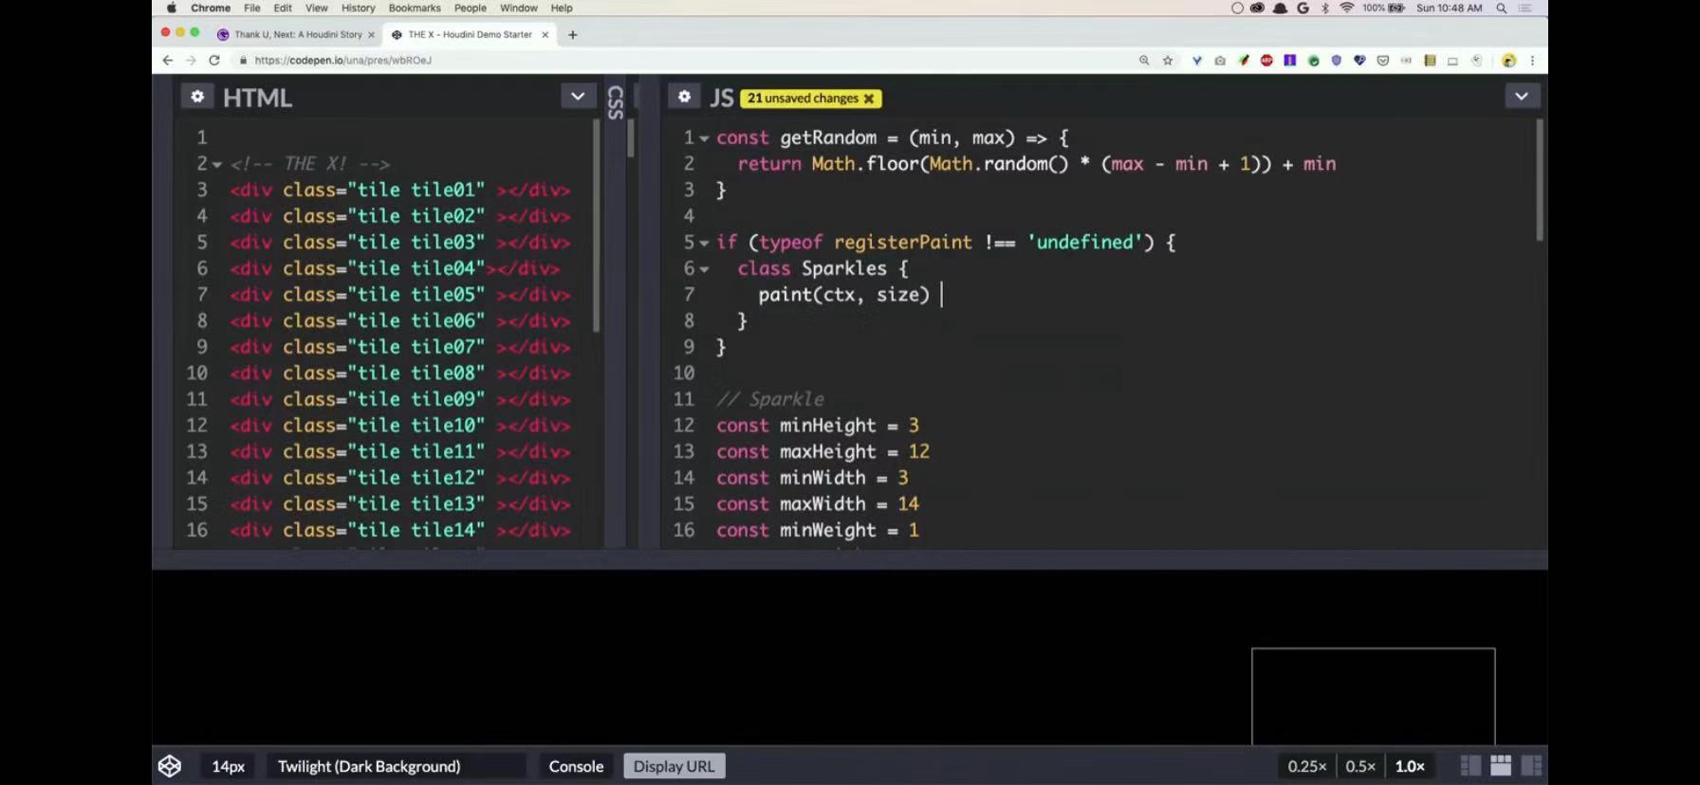Open Notification Center in menu bar
1700x785 pixels.
(1525, 8)
